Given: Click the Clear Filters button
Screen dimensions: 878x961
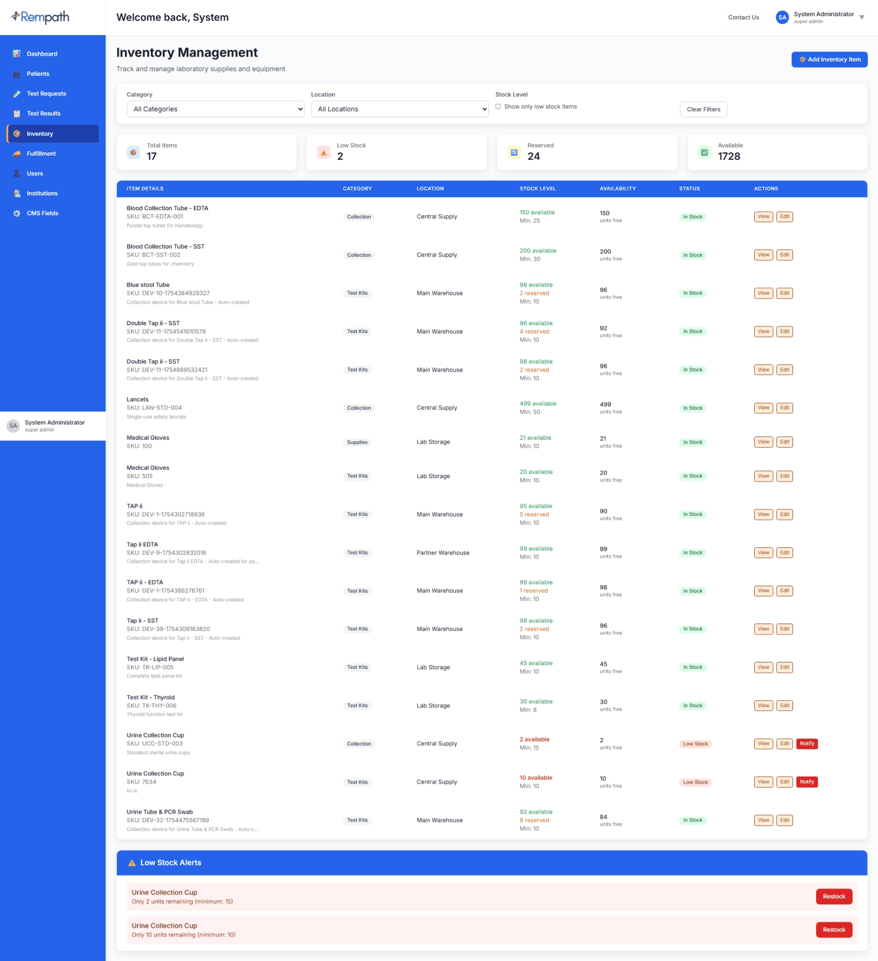Looking at the screenshot, I should (703, 110).
